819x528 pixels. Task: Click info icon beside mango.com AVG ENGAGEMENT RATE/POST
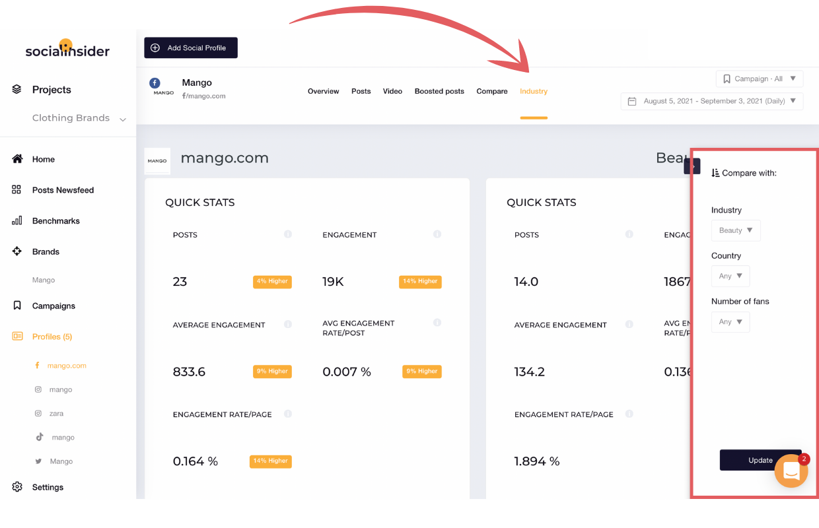click(437, 323)
